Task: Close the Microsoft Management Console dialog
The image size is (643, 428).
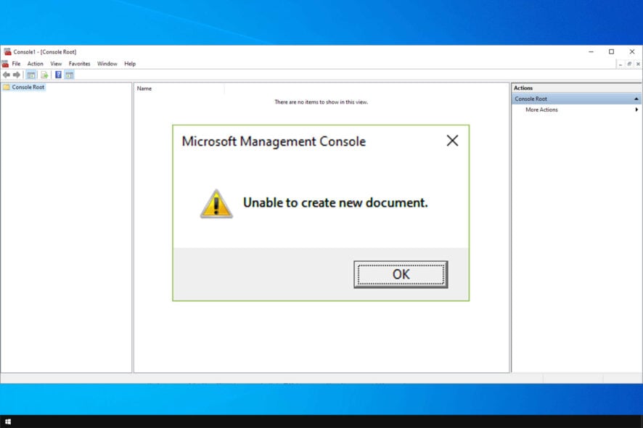Action: pos(452,141)
